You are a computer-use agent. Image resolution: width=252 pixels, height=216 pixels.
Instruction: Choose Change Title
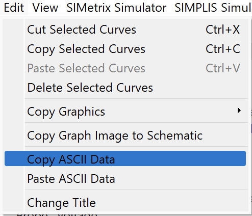[x=125, y=203]
